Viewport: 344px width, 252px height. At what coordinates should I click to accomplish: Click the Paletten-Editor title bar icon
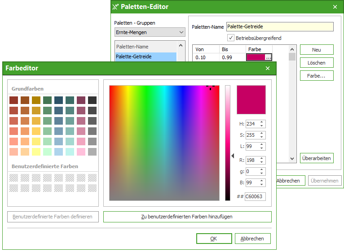(x=115, y=7)
